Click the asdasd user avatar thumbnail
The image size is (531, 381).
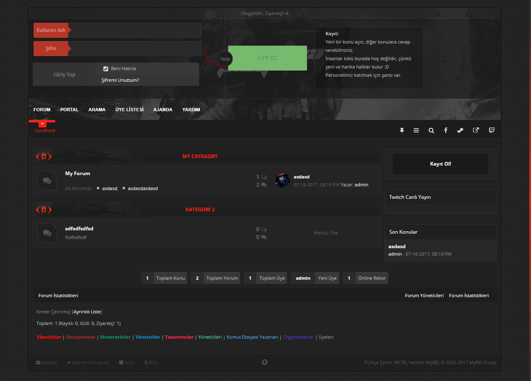coord(283,181)
